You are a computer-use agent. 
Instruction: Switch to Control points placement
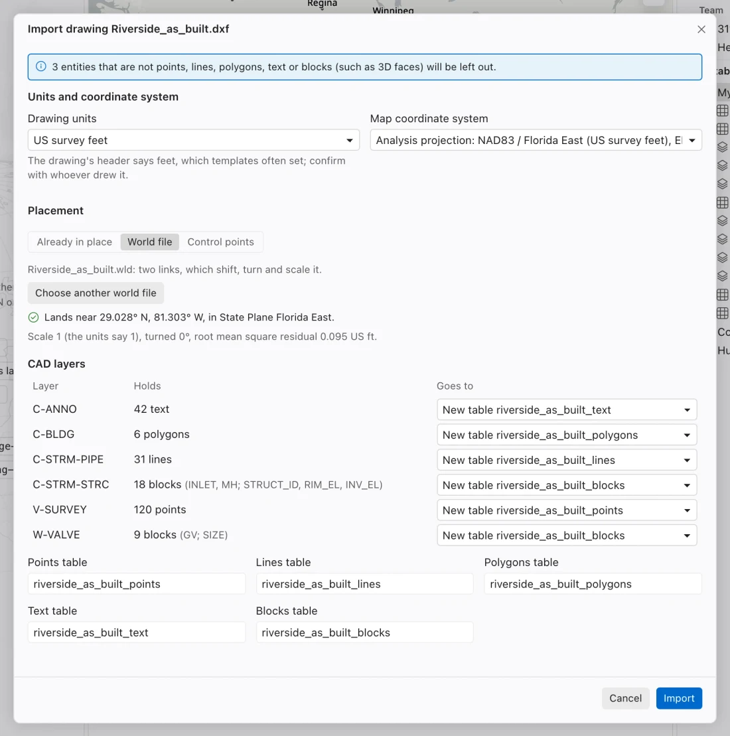coord(220,242)
